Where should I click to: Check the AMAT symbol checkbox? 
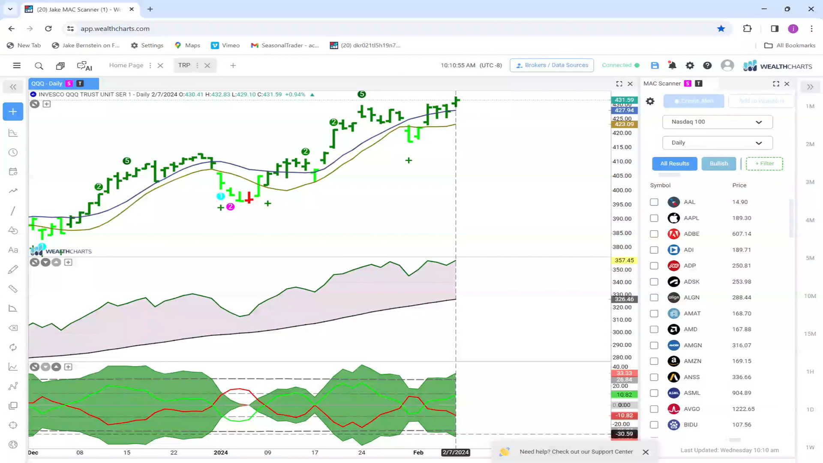click(x=654, y=313)
